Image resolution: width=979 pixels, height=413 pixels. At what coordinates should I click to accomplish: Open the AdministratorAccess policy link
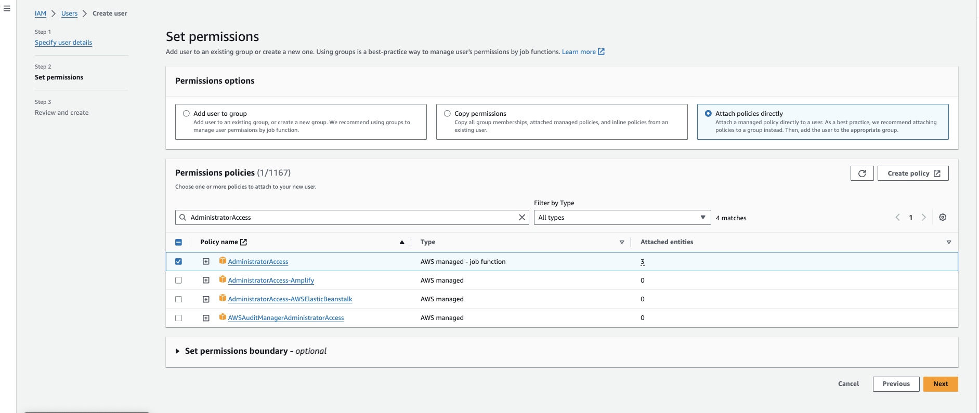pos(258,262)
